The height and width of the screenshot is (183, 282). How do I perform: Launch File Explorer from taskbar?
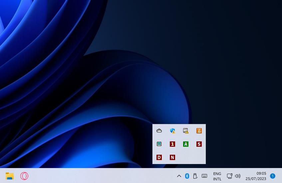coord(10,176)
